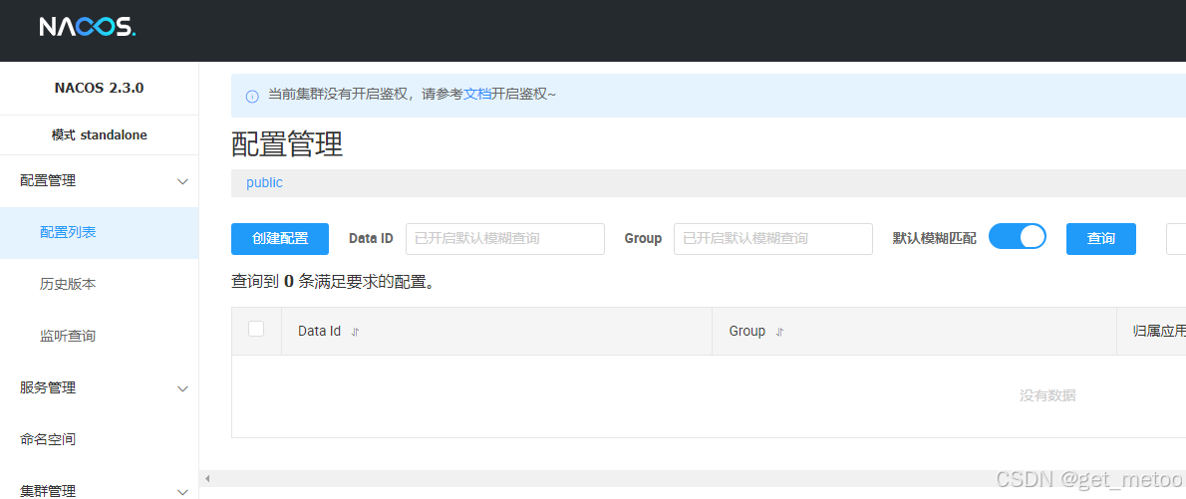Sort table by Data Id column icon

[x=356, y=332]
